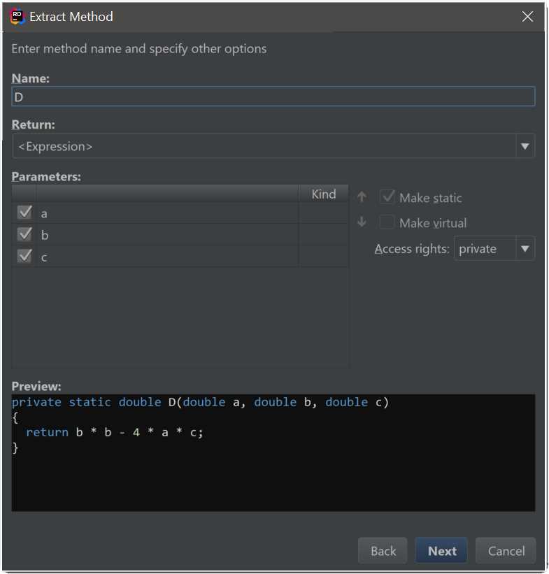Screen dimensions: 549x574
Task: Click the Return: label
Action: [34, 124]
